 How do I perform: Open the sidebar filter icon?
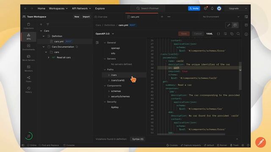[x=48, y=24]
